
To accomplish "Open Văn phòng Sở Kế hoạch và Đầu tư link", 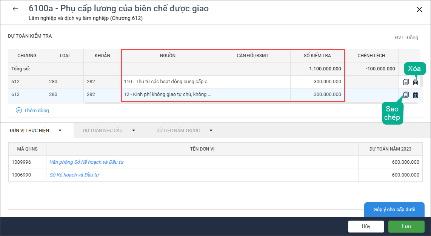I will [86, 162].
